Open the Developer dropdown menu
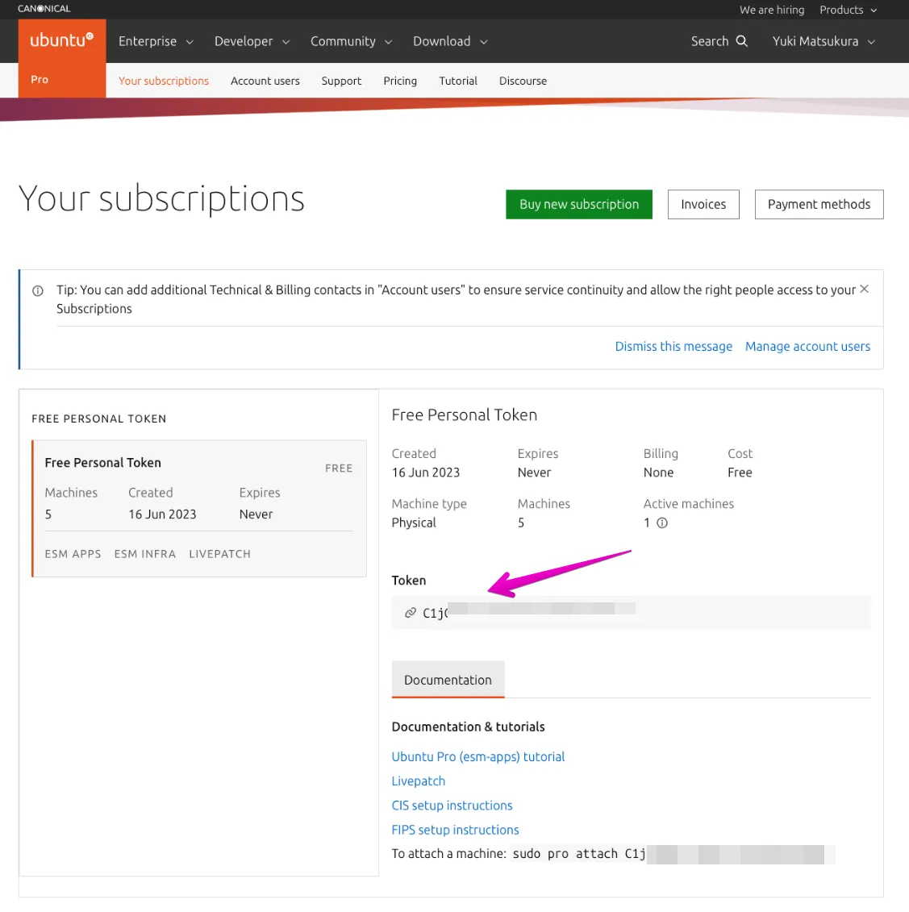The height and width of the screenshot is (912, 909). point(252,41)
